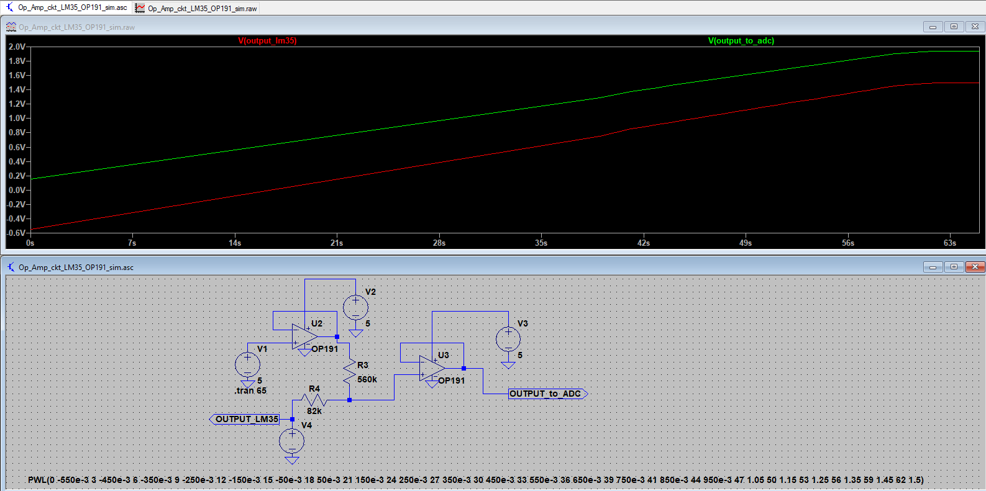Click the 2.0V label on vertical axis
The height and width of the screenshot is (491, 986).
coord(17,47)
